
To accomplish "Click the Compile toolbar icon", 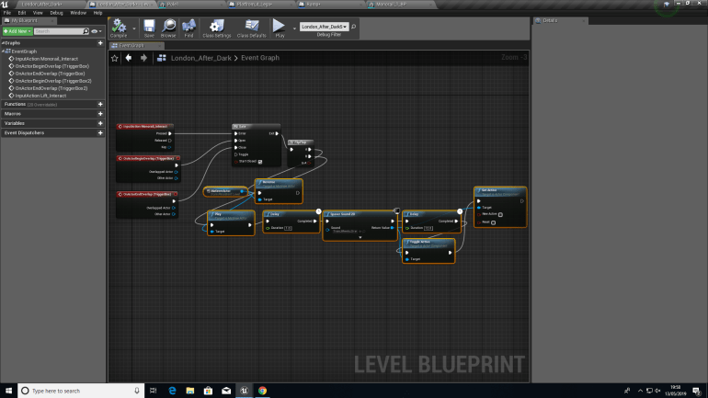I will click(x=118, y=27).
